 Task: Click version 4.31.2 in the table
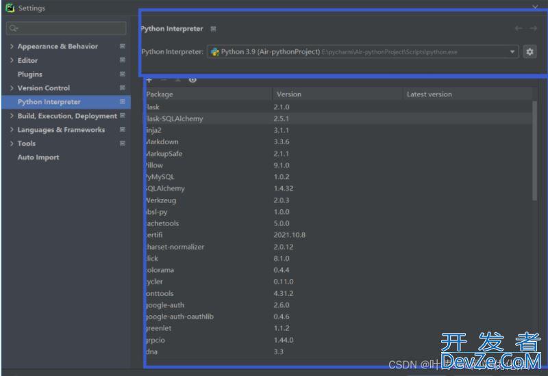tap(284, 293)
